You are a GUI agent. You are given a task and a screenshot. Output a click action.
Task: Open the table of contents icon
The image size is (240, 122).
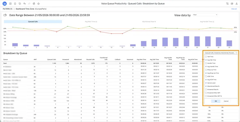tap(11, 4)
